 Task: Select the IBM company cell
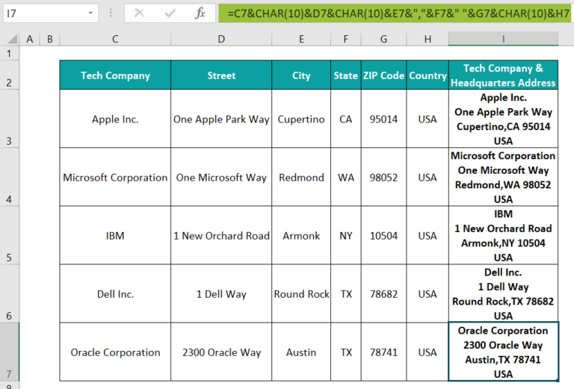(115, 235)
